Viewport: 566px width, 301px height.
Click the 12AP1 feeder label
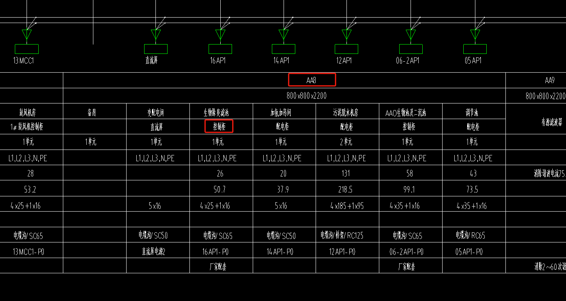tap(344, 61)
